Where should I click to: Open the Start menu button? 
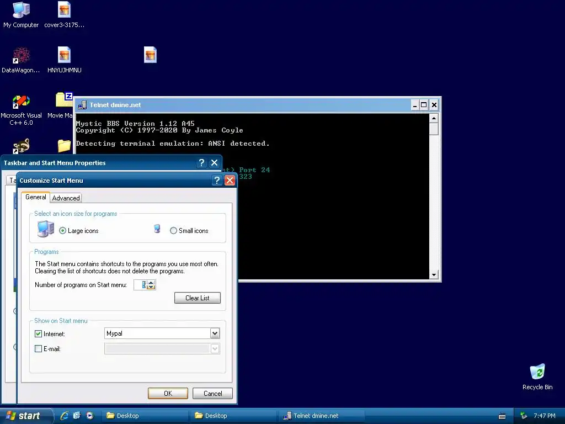click(x=26, y=416)
